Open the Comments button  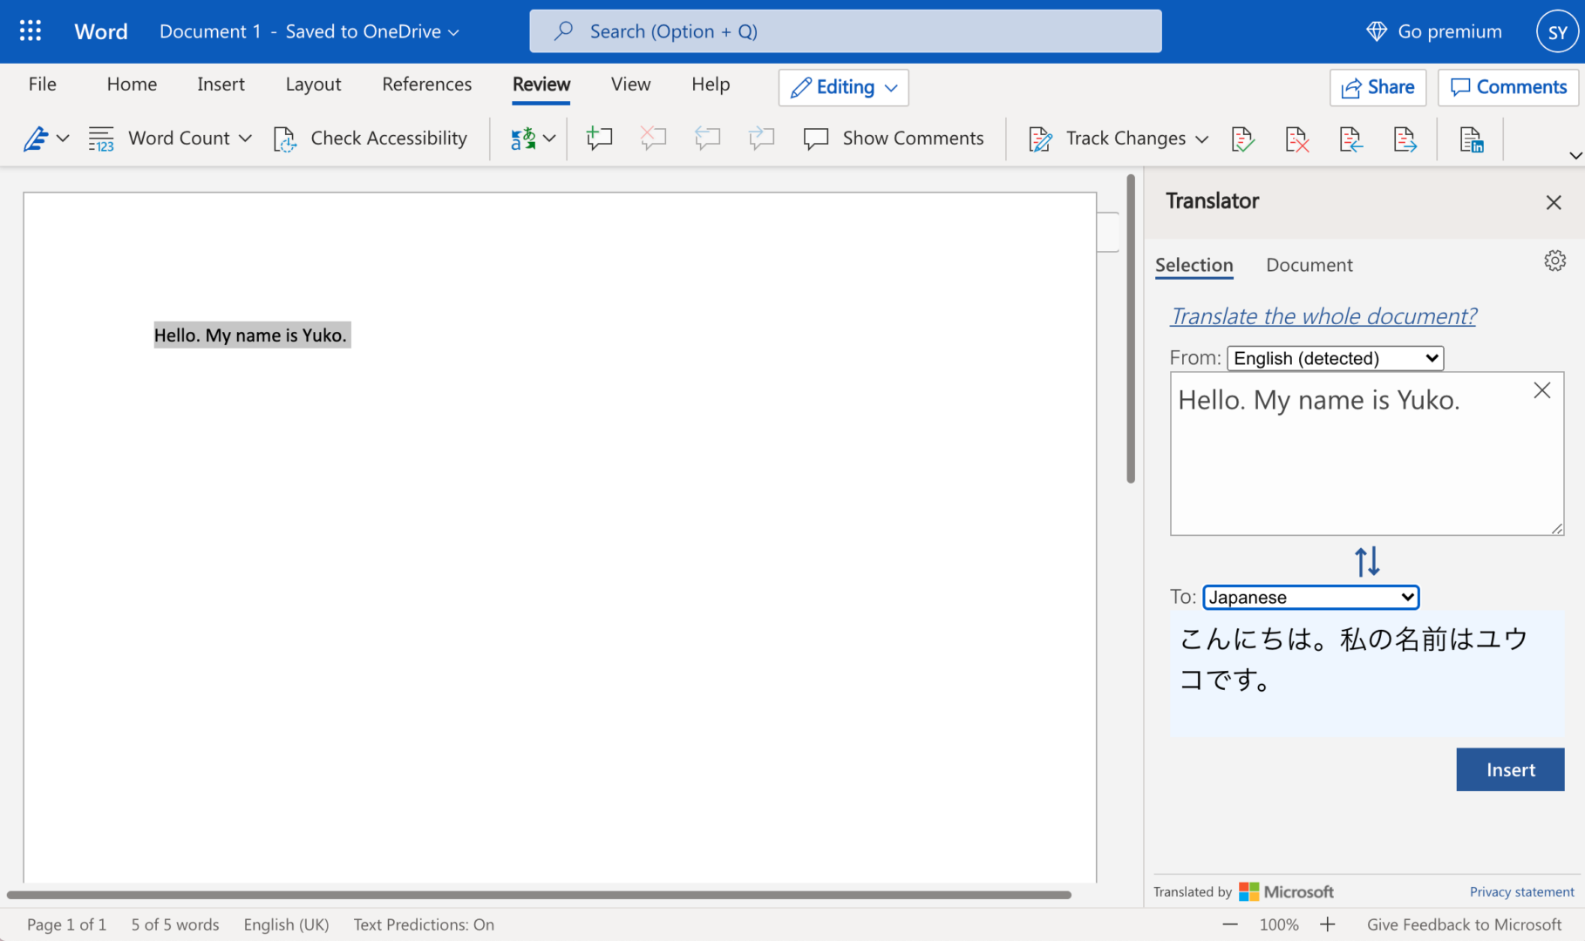tap(1507, 87)
